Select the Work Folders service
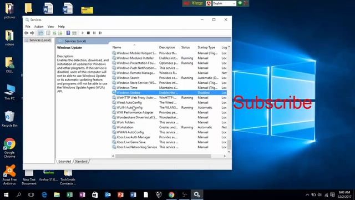Viewport: 355px width, 200px height. pos(169,122)
